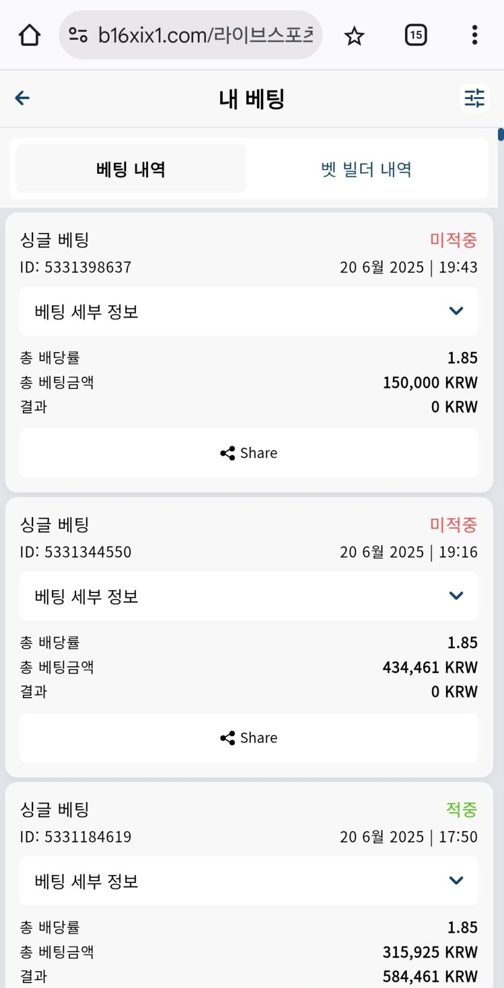Tap the 미적중 status of bet 5331398637
504x988 pixels.
point(453,240)
